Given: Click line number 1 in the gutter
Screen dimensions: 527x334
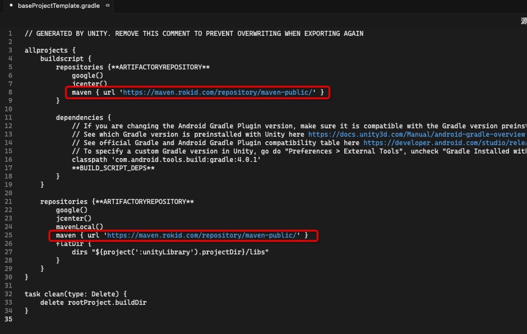Looking at the screenshot, I should pos(10,34).
